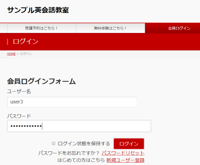
Task: Click the はじめての方はこちら text
Action: click(81, 160)
